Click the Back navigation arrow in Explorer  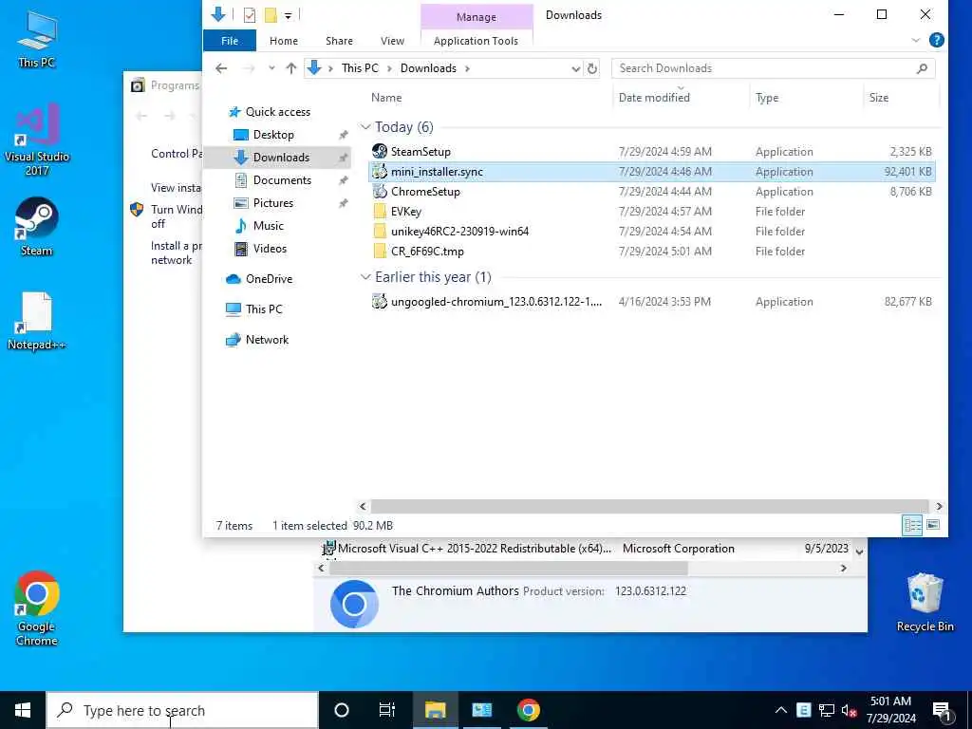coord(221,68)
